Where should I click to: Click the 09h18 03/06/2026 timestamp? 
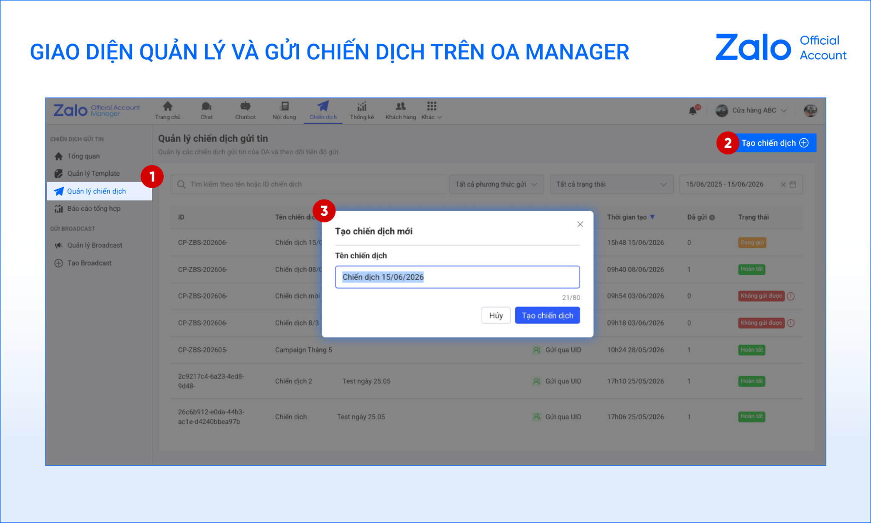click(635, 323)
